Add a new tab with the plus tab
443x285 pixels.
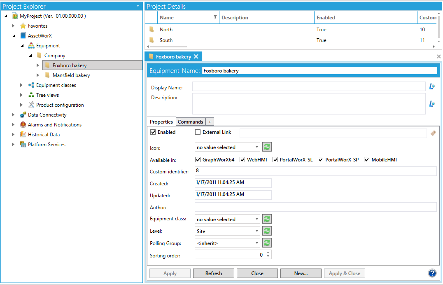pos(210,122)
